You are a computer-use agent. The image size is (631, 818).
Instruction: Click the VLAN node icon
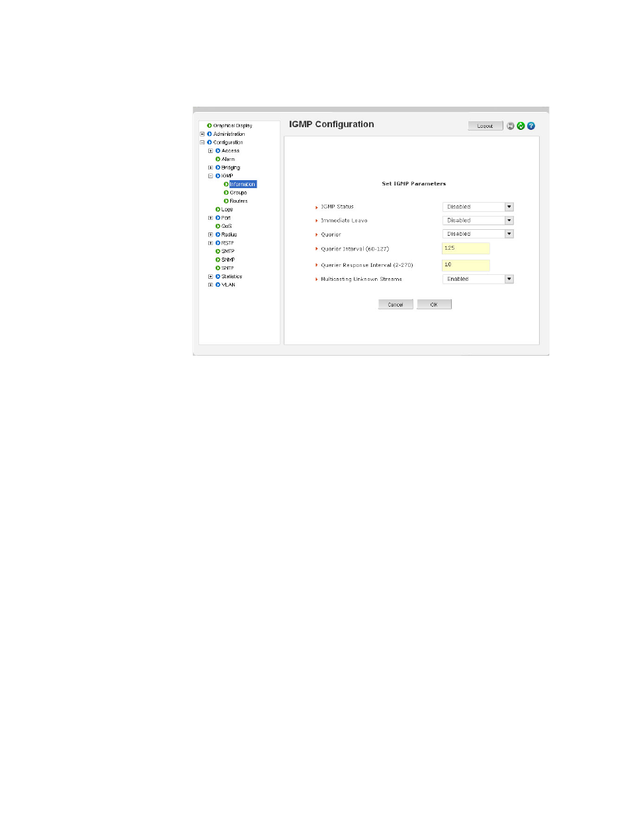click(218, 285)
